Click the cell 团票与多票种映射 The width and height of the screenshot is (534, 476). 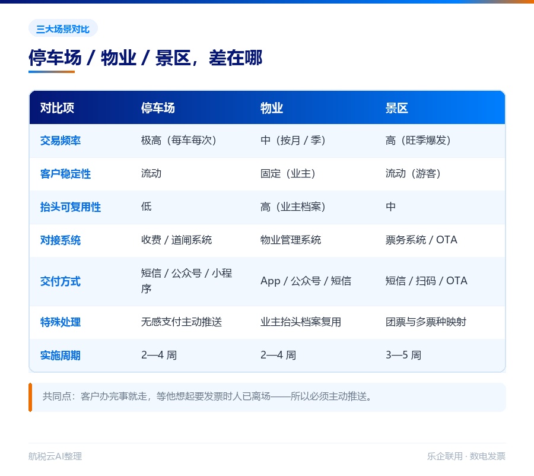425,322
